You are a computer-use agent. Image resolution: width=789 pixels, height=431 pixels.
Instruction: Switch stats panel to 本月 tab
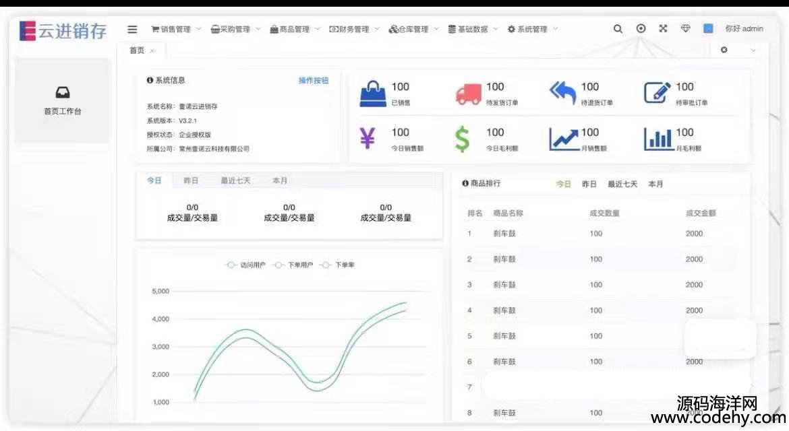click(x=279, y=180)
